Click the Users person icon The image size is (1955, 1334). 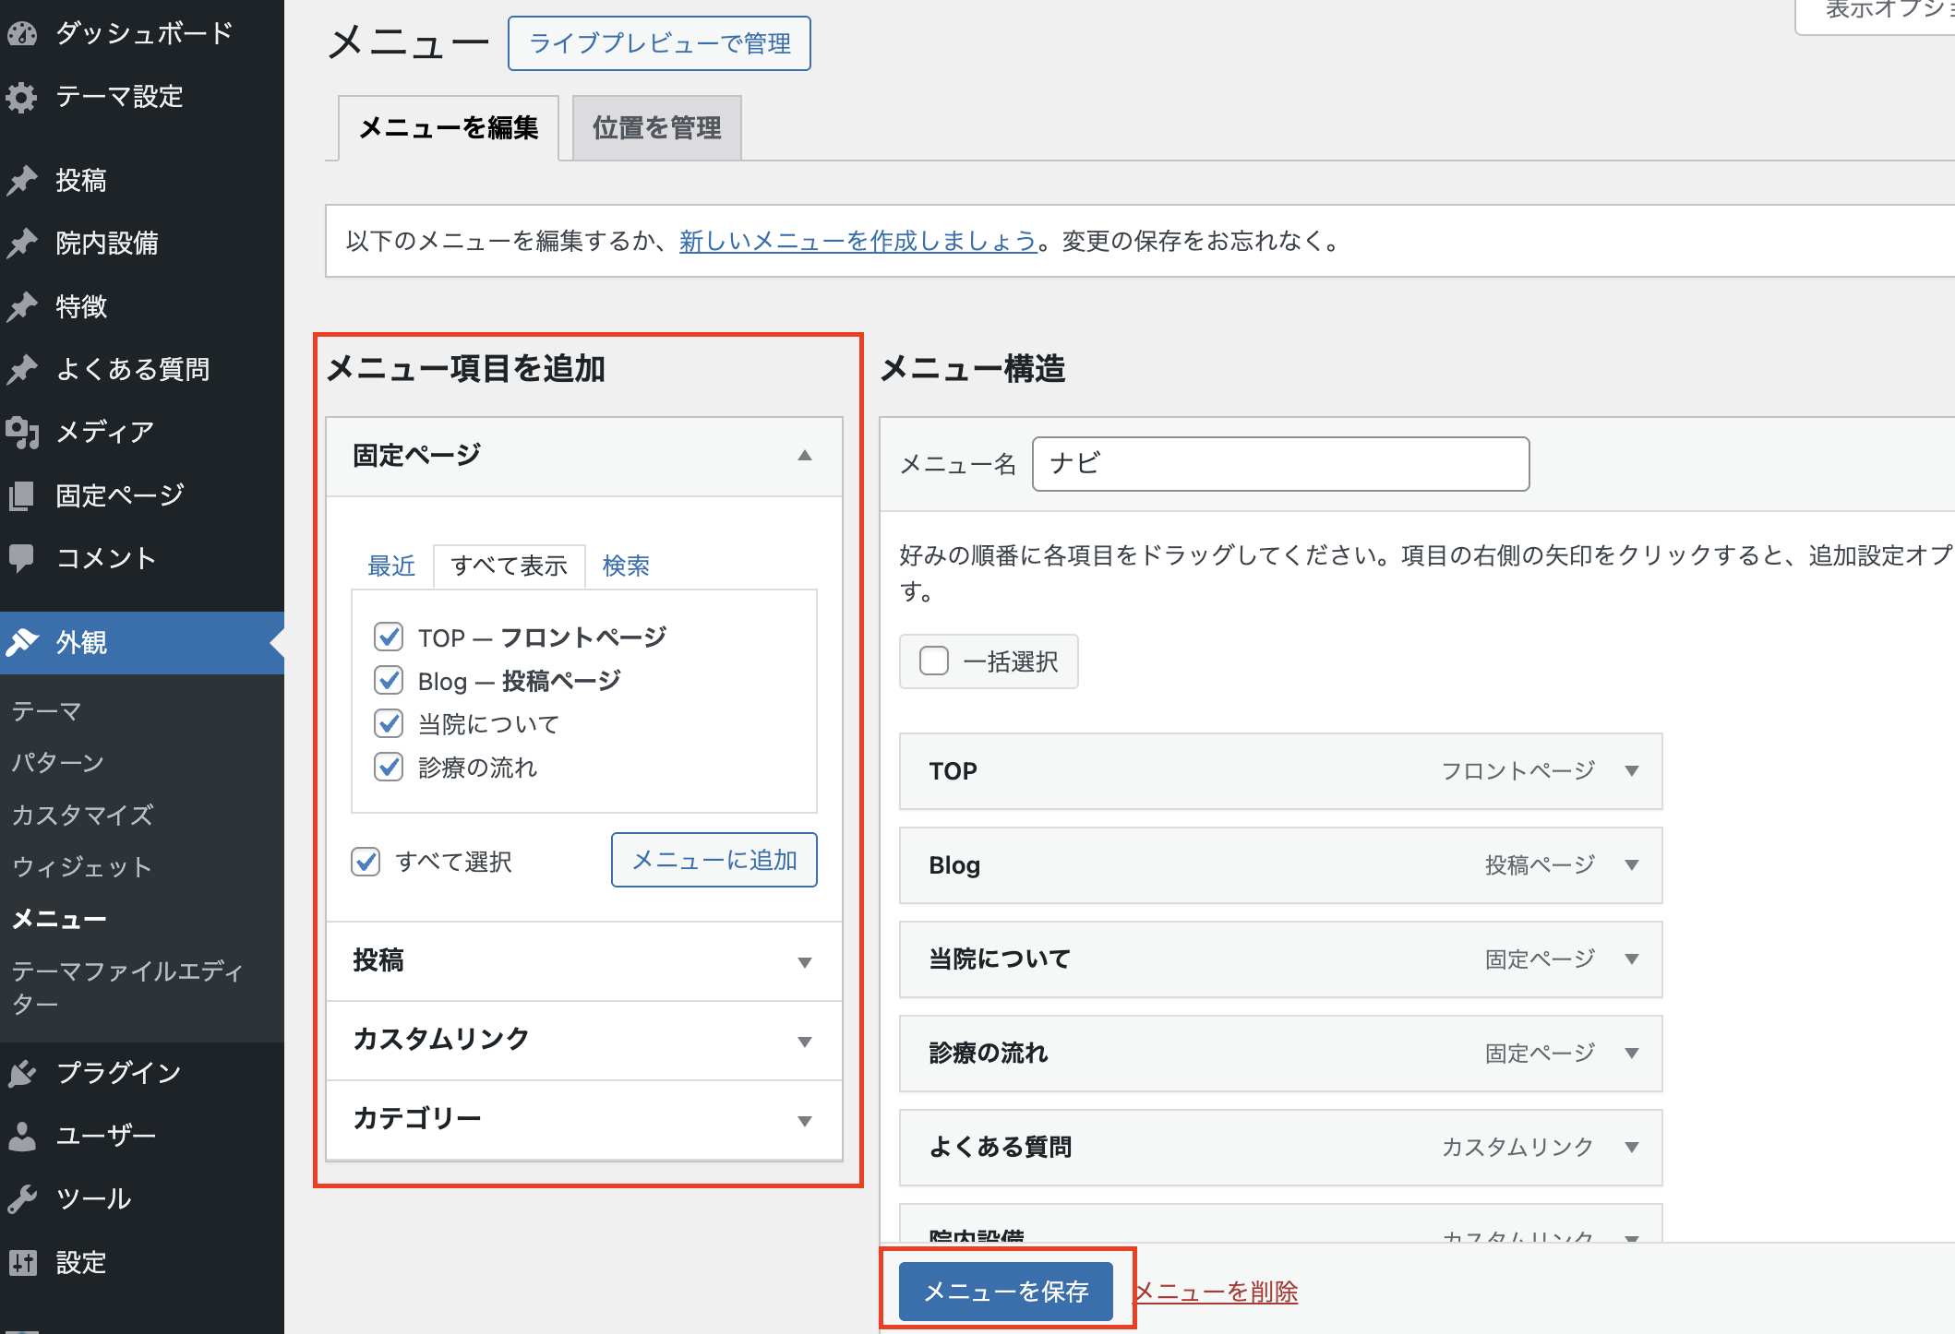pyautogui.click(x=22, y=1136)
